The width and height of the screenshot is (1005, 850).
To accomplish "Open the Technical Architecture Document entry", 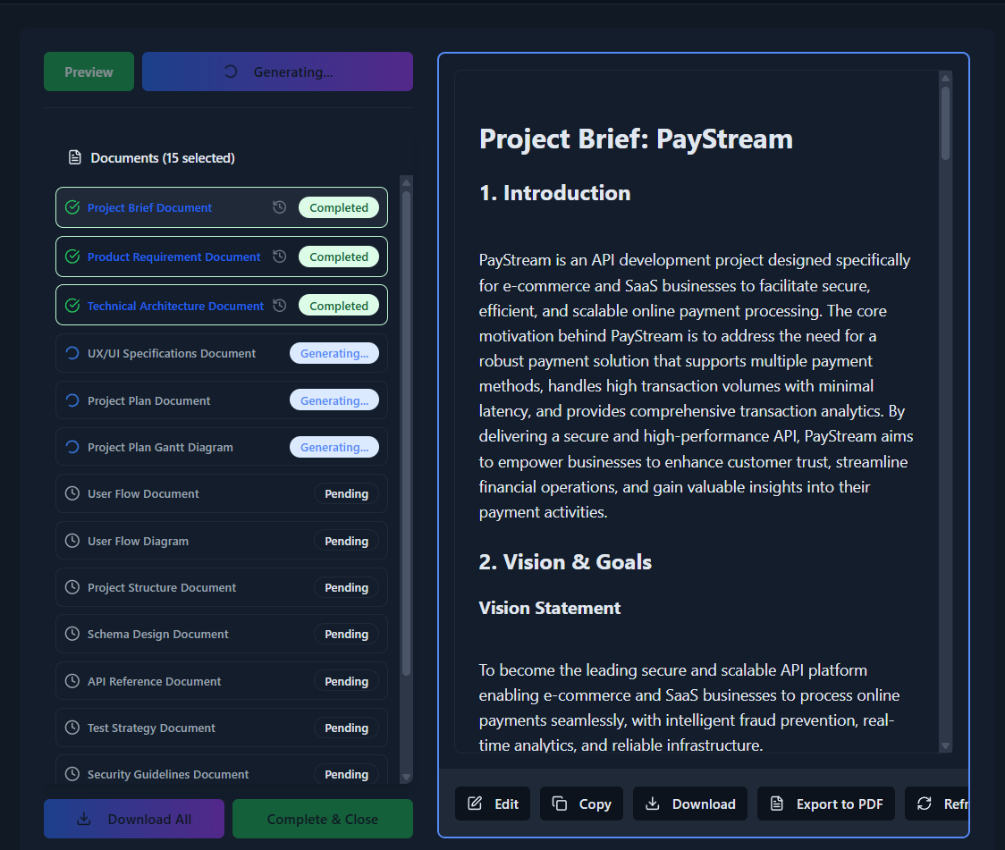I will (175, 306).
